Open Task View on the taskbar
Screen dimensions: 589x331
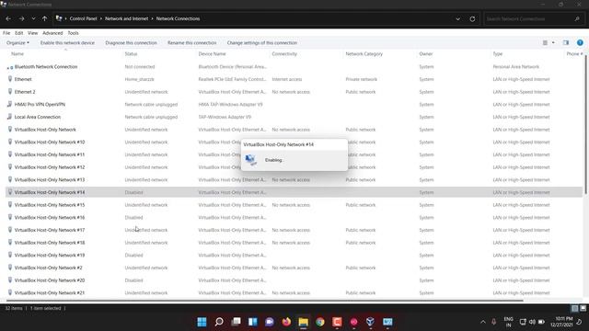236,322
